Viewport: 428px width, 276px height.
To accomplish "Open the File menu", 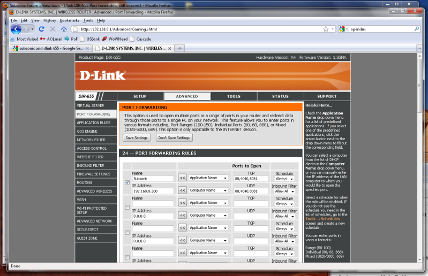I will click(13, 20).
